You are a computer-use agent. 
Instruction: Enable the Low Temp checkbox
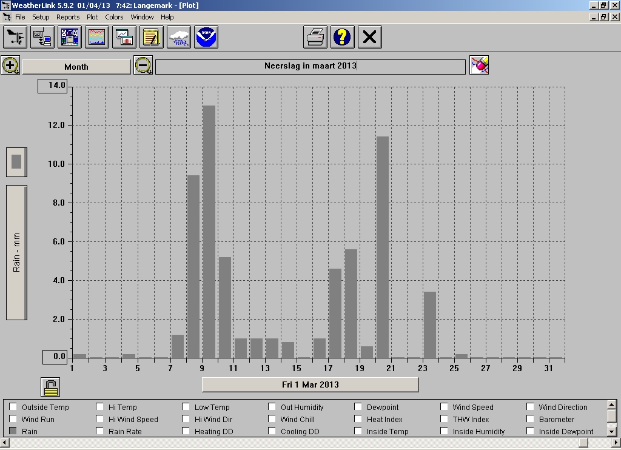click(186, 407)
